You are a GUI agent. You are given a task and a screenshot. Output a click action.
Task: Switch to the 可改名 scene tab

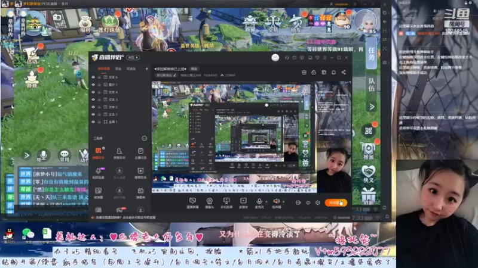131,69
